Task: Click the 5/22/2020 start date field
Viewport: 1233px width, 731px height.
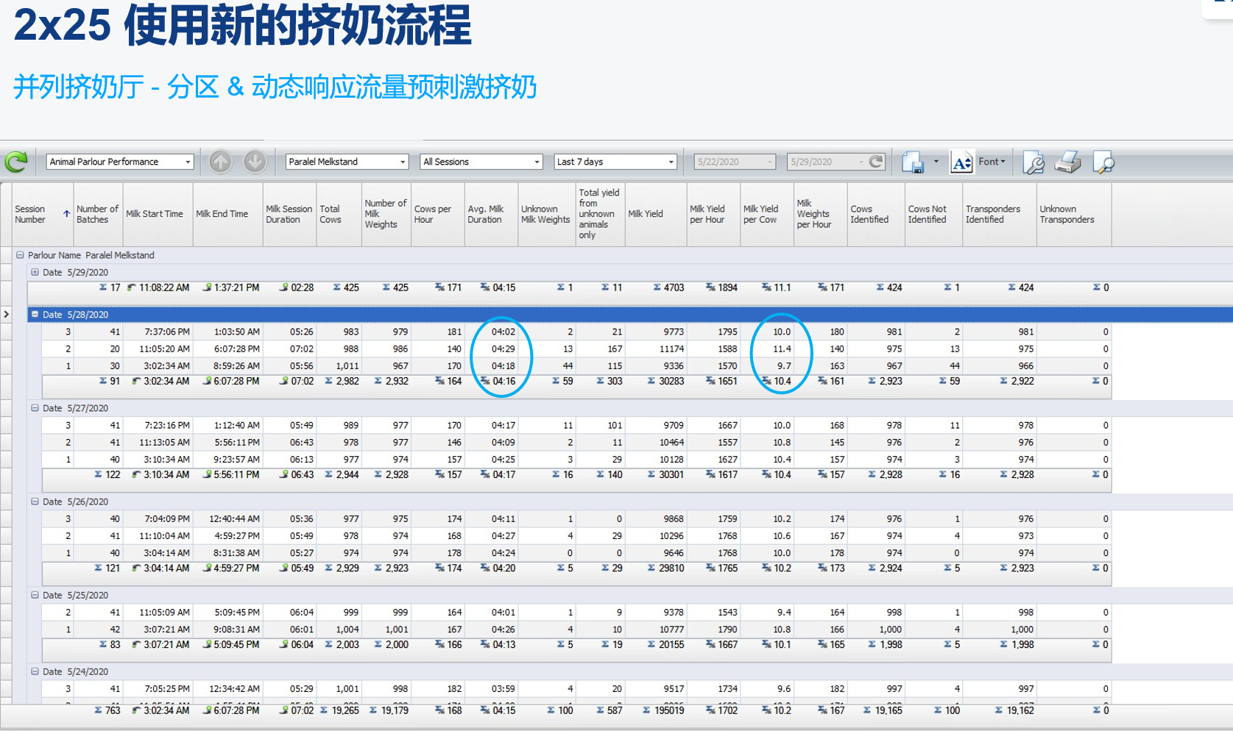Action: 735,162
